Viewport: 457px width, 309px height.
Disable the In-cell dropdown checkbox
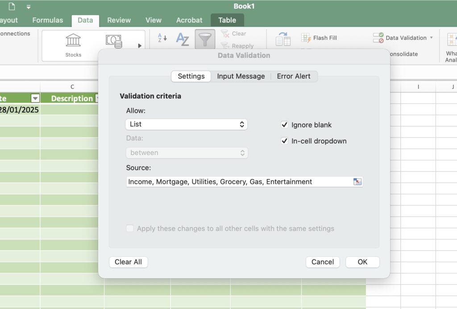coord(284,141)
